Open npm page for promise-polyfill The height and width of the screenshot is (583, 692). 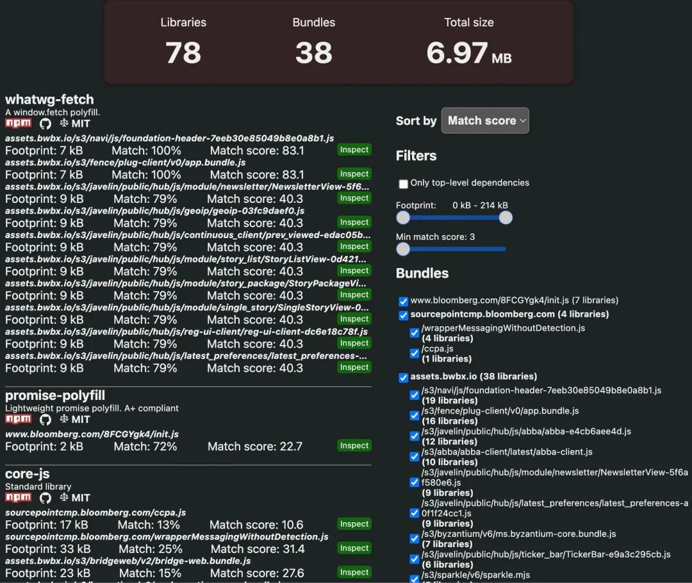coord(18,419)
